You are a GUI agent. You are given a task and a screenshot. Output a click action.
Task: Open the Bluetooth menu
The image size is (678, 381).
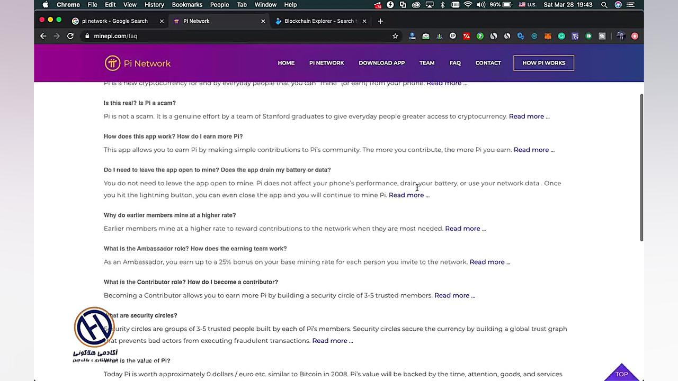442,5
